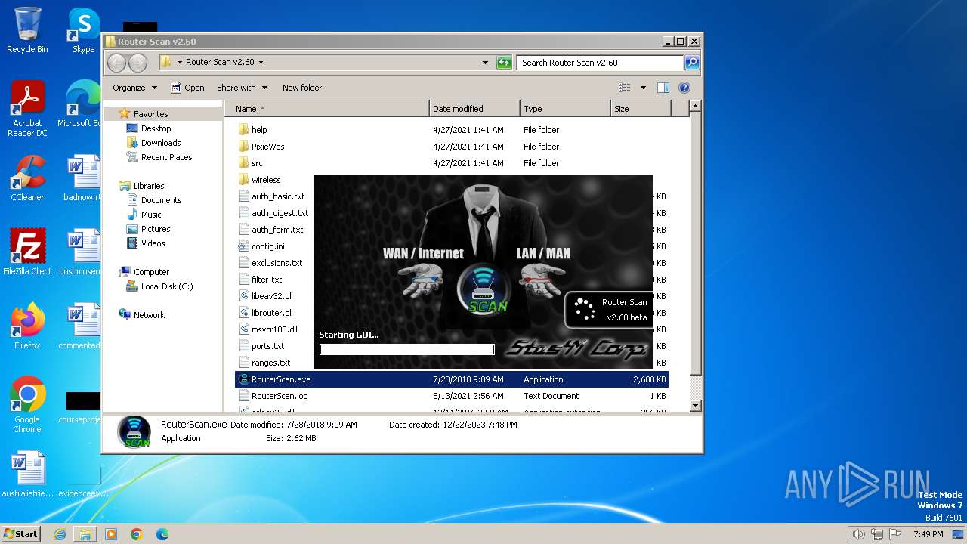Viewport: 967px width, 544px height.
Task: Open Pictures library
Action: pos(148,229)
